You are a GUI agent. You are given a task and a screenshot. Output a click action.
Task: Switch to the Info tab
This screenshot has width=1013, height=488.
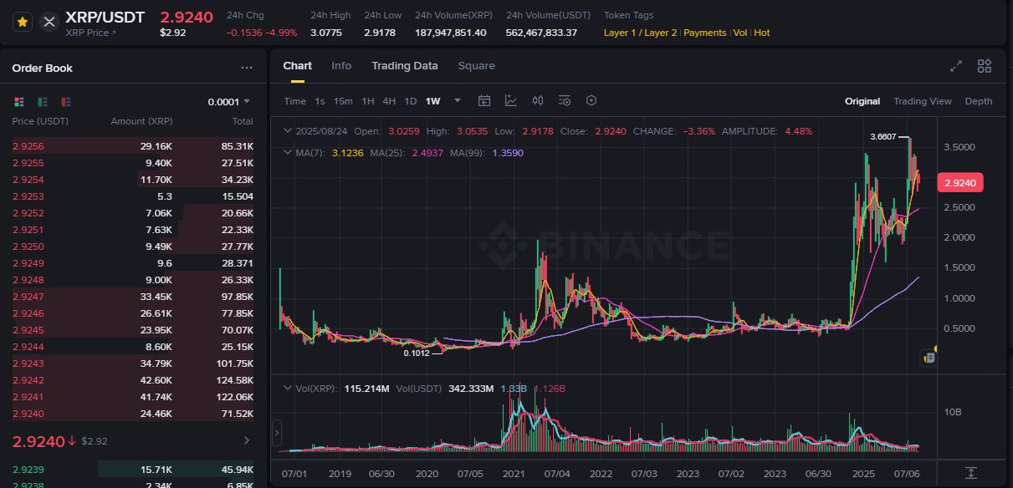click(x=341, y=66)
